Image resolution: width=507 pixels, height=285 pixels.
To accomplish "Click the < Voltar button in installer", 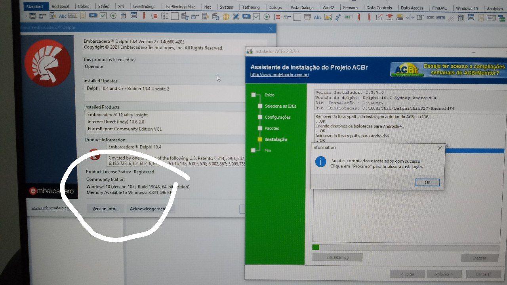I will [x=407, y=274].
